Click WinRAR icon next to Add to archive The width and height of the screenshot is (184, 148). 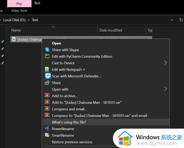point(47,95)
